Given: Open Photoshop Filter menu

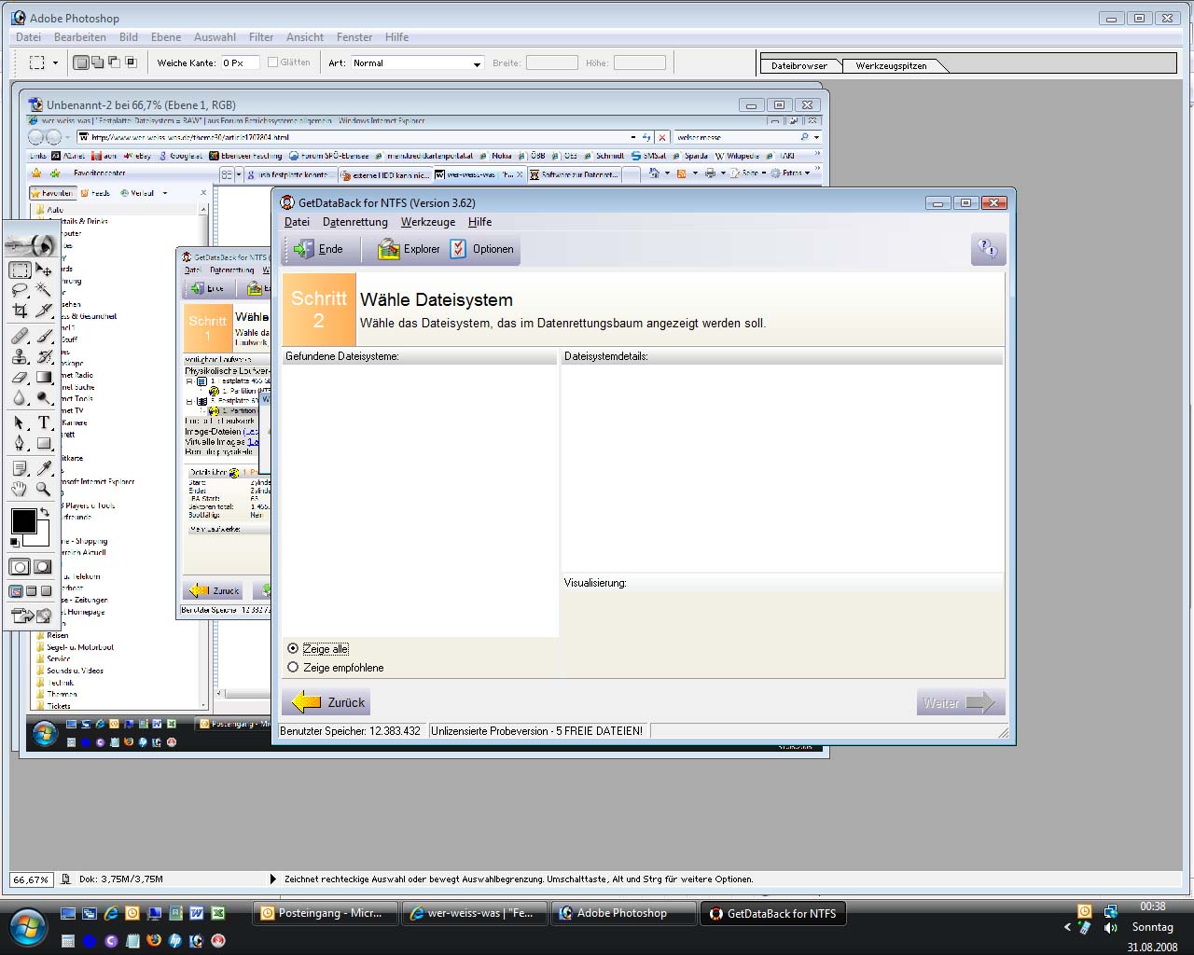Looking at the screenshot, I should point(261,37).
